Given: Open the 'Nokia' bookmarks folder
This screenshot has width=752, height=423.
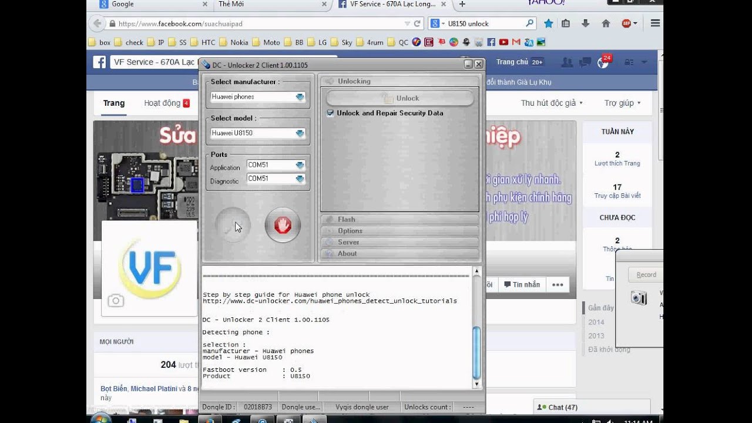Looking at the screenshot, I should coord(234,42).
